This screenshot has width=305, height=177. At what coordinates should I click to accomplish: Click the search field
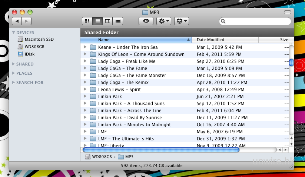point(256,21)
